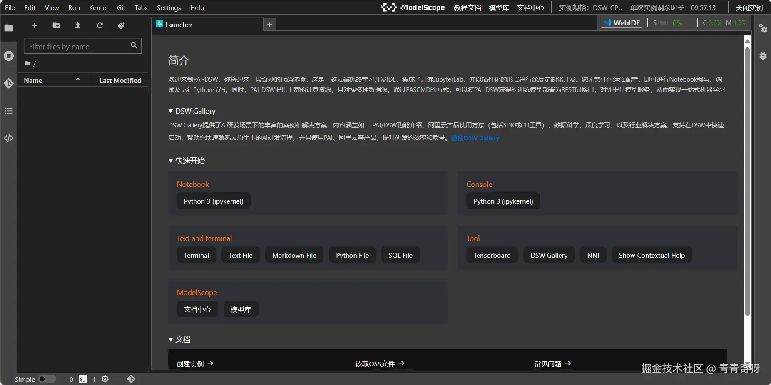Create a new SQL File

pyautogui.click(x=400, y=255)
